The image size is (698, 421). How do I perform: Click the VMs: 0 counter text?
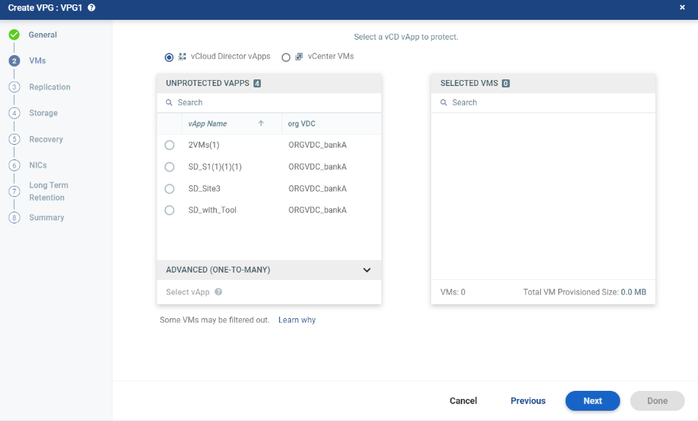click(x=453, y=292)
